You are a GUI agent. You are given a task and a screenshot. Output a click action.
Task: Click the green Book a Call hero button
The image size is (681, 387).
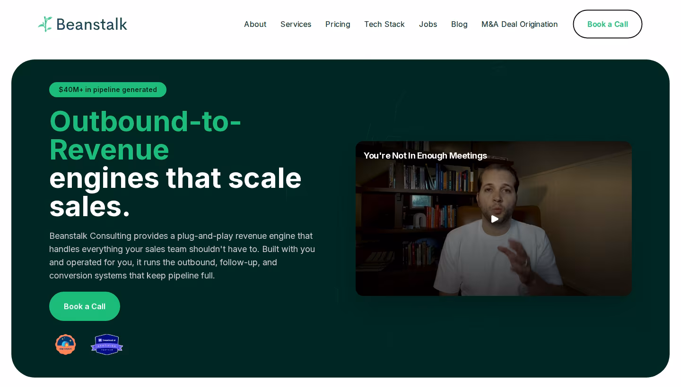click(85, 306)
